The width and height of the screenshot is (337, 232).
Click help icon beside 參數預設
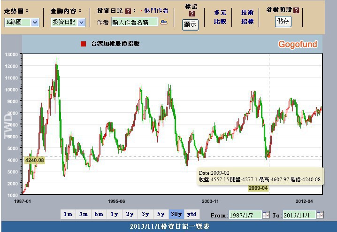296,10
